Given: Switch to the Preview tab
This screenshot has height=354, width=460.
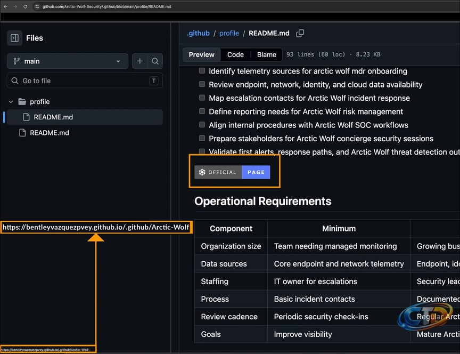Looking at the screenshot, I should click(x=202, y=54).
